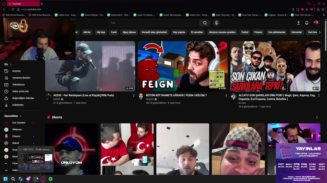
Task: Select the İzlenenler chip
Action: tap(297, 32)
